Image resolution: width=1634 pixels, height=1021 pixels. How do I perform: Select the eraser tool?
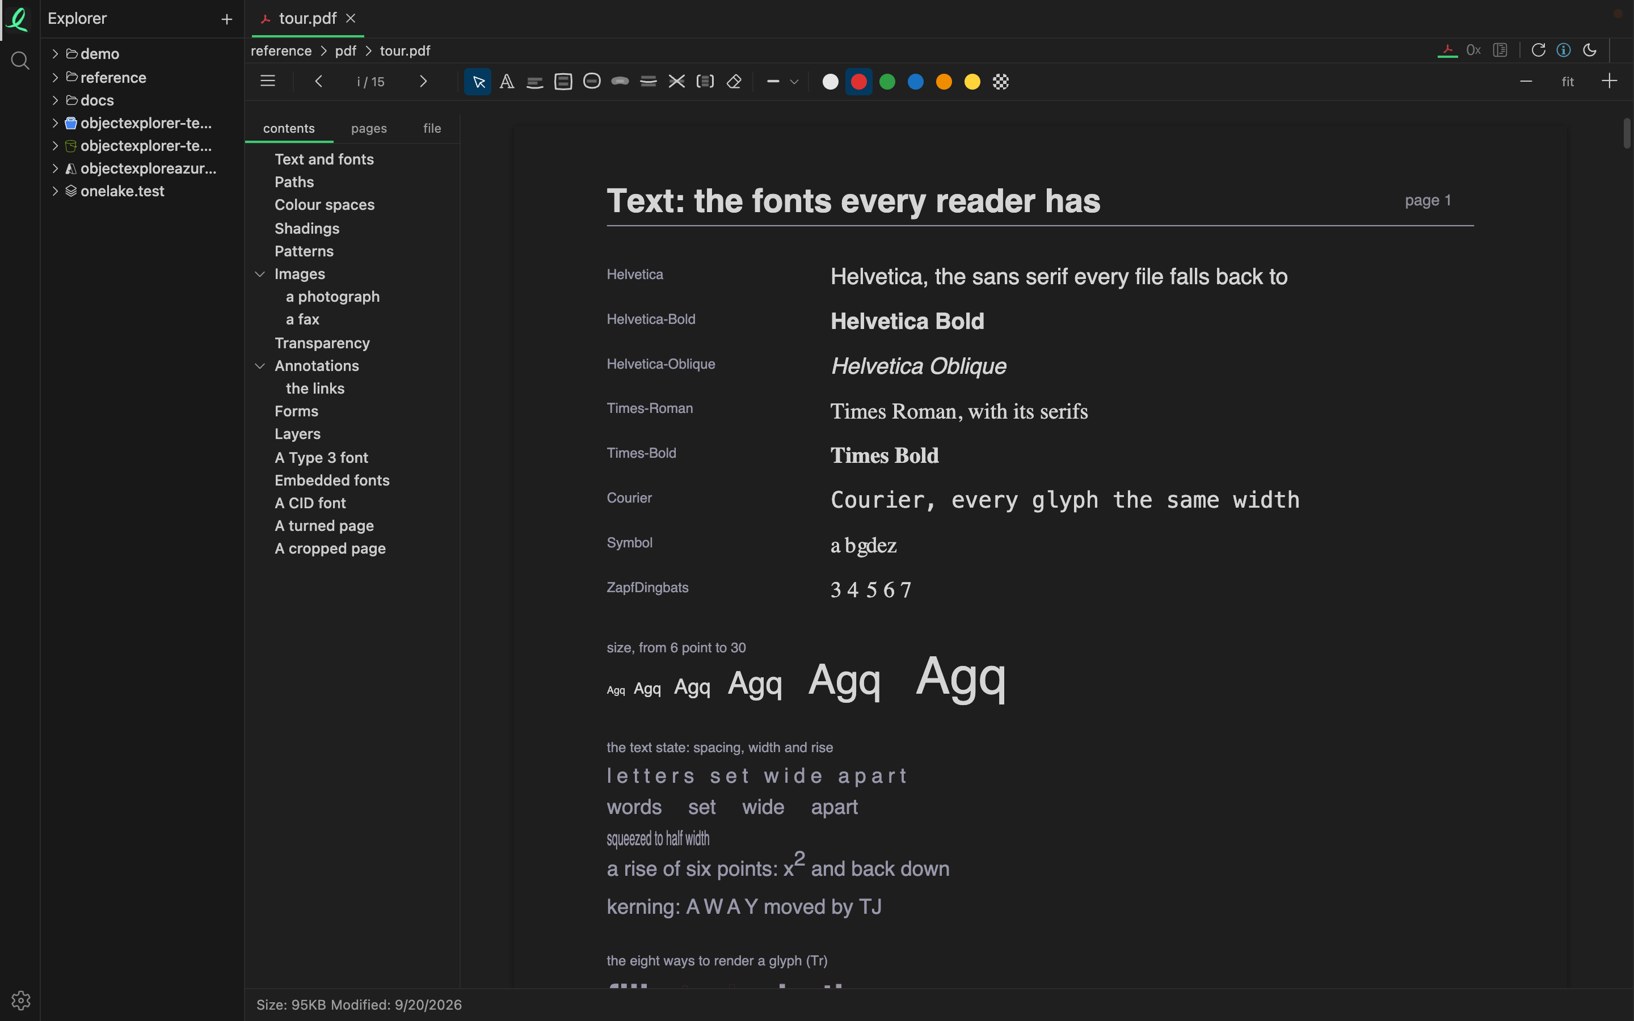(x=734, y=82)
